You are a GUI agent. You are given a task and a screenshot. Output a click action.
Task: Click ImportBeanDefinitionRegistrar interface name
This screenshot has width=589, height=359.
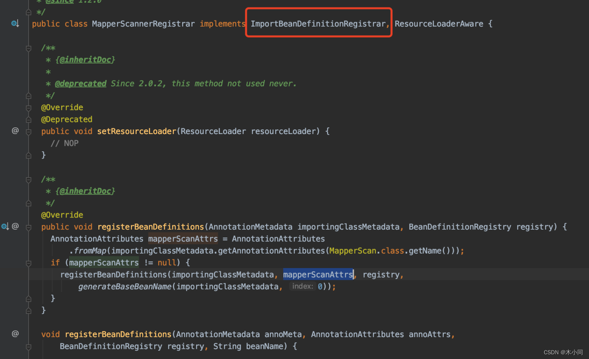click(318, 24)
